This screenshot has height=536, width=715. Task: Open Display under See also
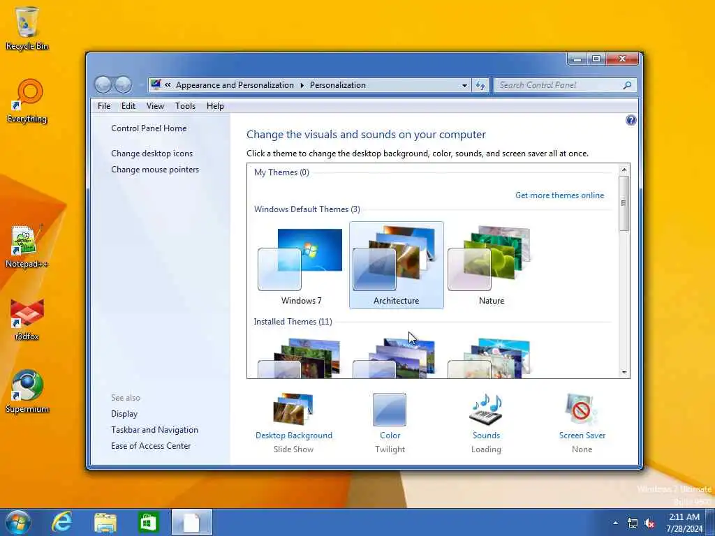124,414
